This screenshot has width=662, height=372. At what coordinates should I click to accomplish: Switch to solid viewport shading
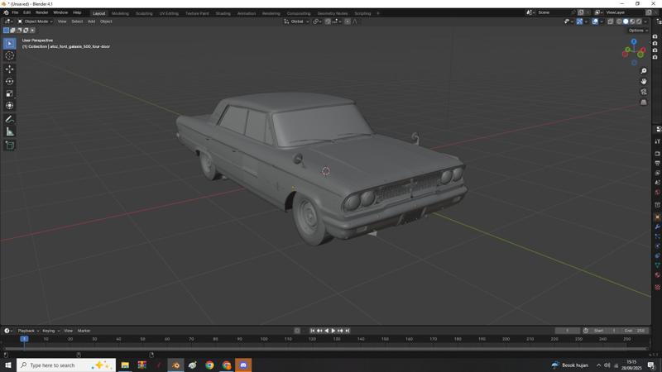point(626,21)
